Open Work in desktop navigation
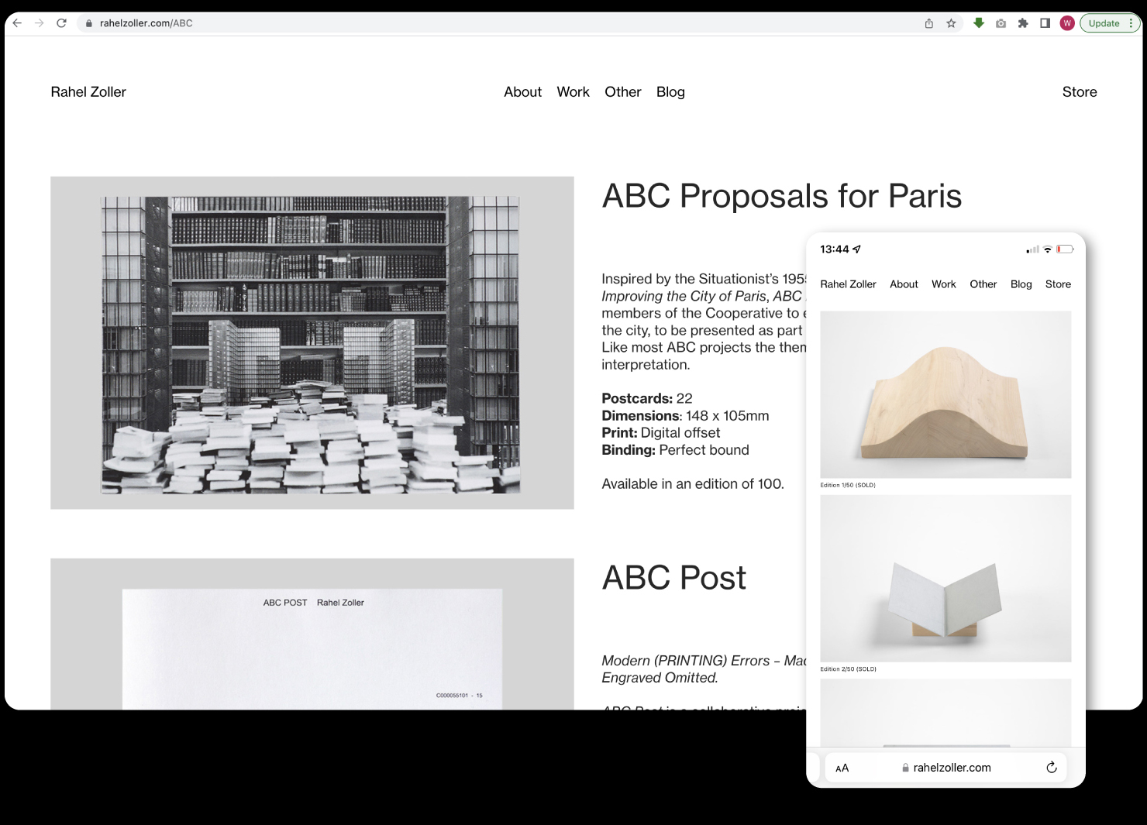This screenshot has height=825, width=1147. click(x=573, y=92)
